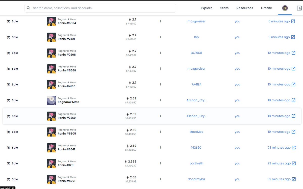
Task: Open external link icon for Ronin #4001 sale
Action: (294, 179)
